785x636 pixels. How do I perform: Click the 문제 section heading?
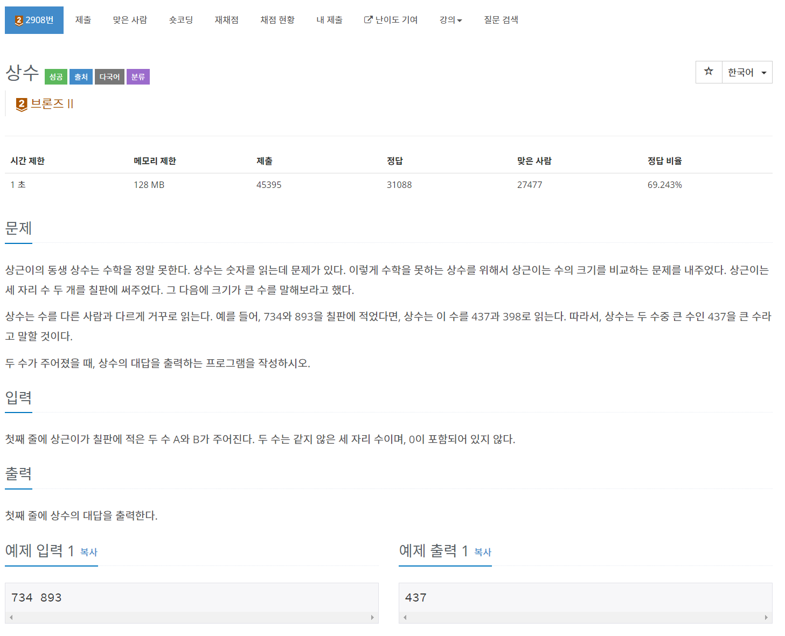18,228
